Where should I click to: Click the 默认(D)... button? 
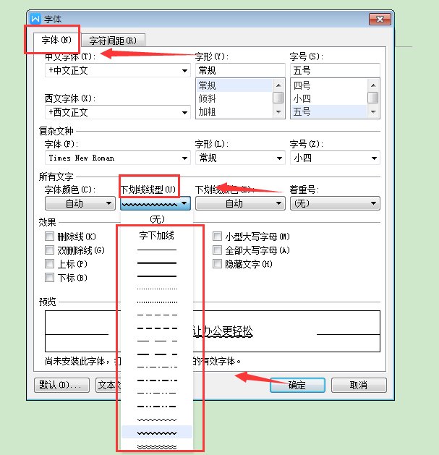coord(61,385)
